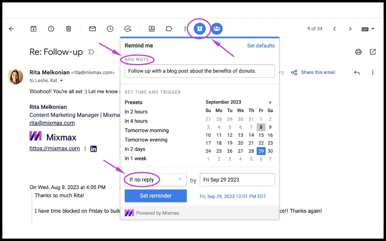Go to next month in calendar

pyautogui.click(x=270, y=102)
